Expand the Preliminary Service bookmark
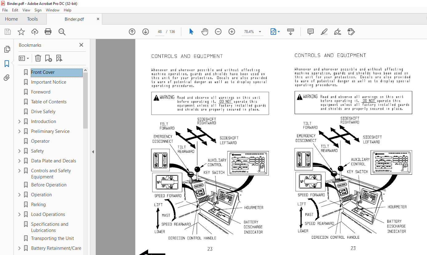 20,131
